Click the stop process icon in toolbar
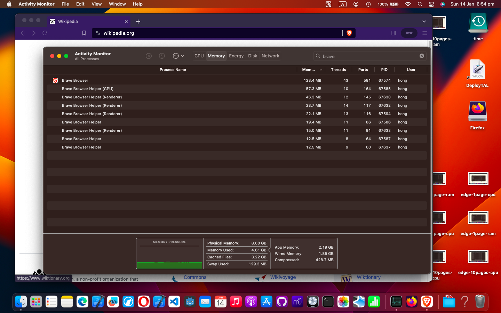Image resolution: width=501 pixels, height=313 pixels. click(149, 56)
